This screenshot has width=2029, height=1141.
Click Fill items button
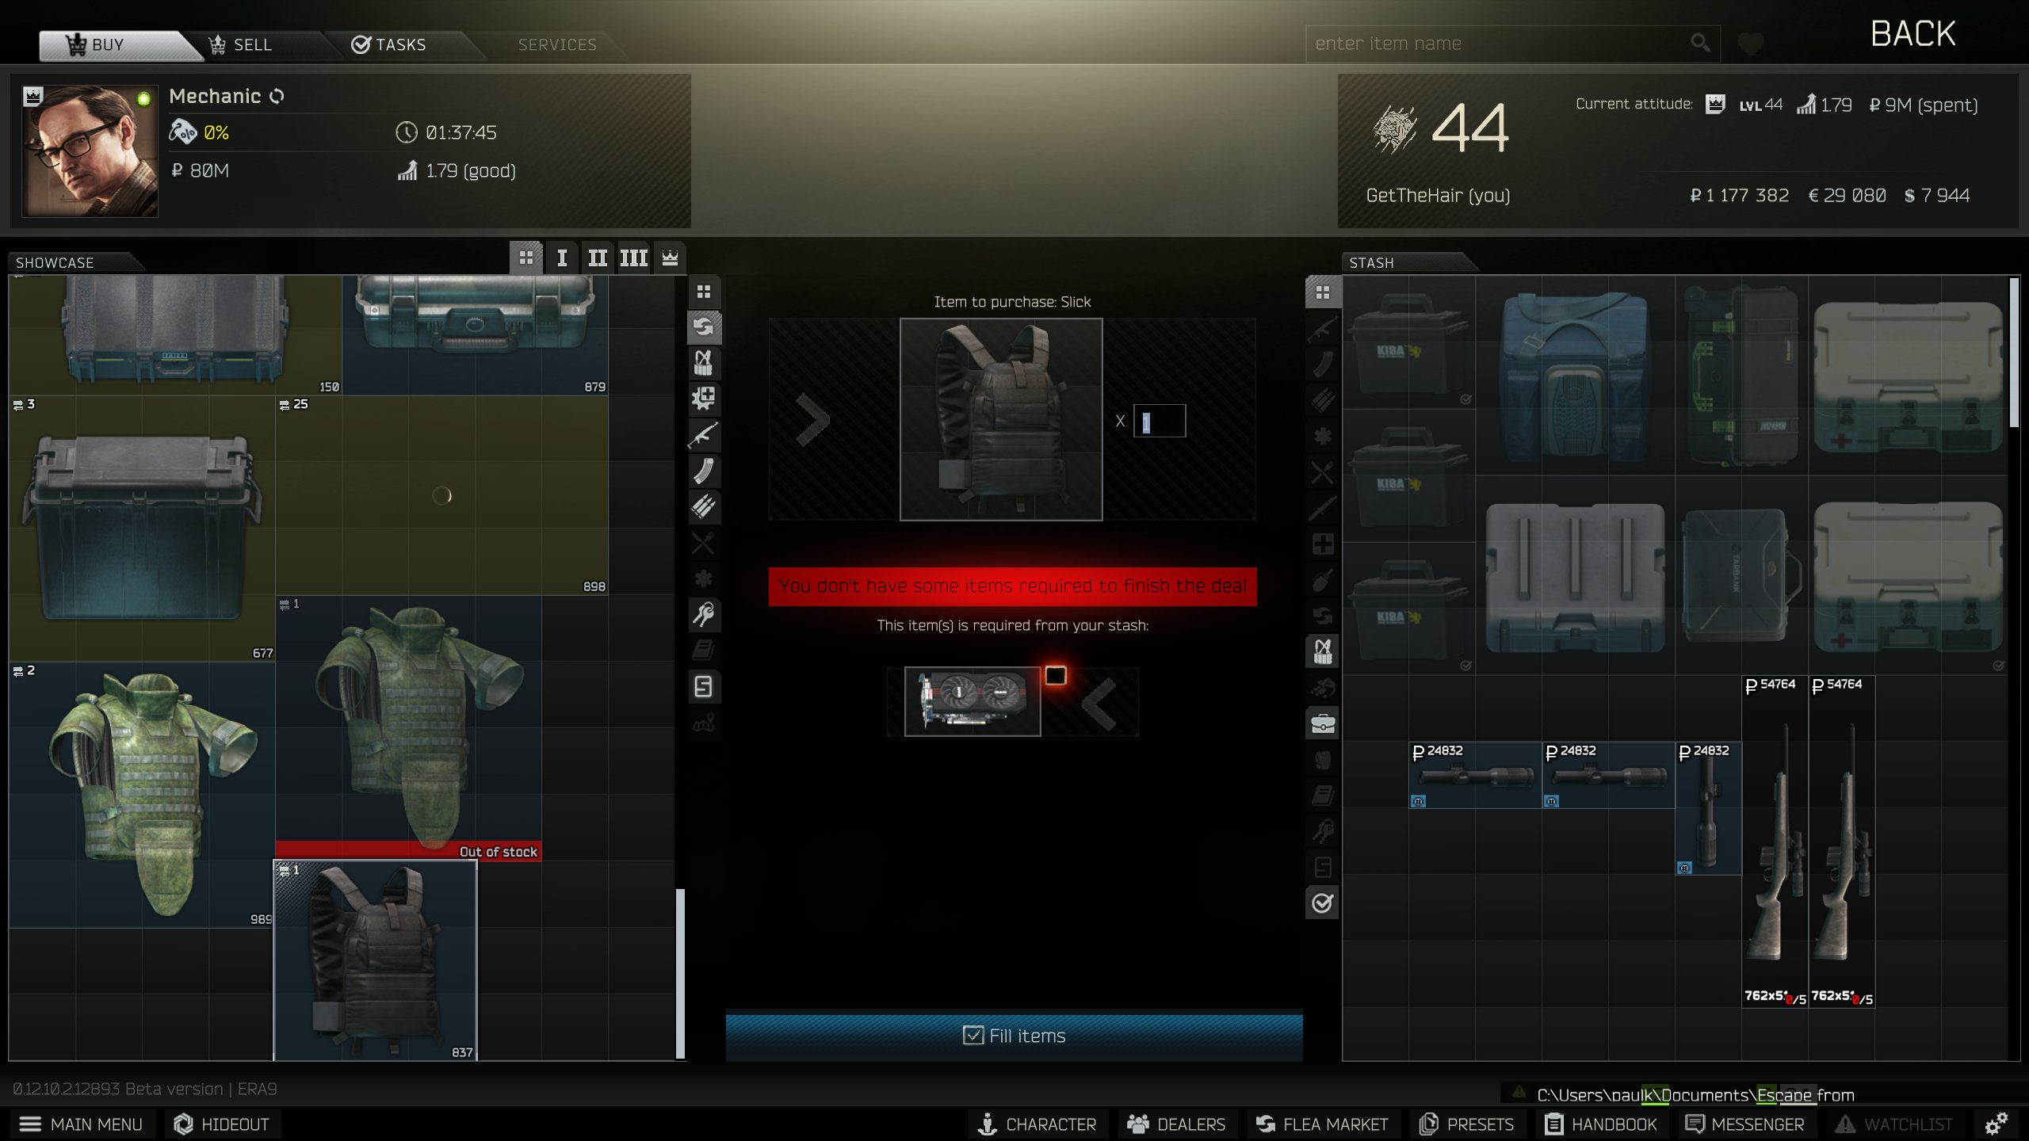pyautogui.click(x=1014, y=1036)
